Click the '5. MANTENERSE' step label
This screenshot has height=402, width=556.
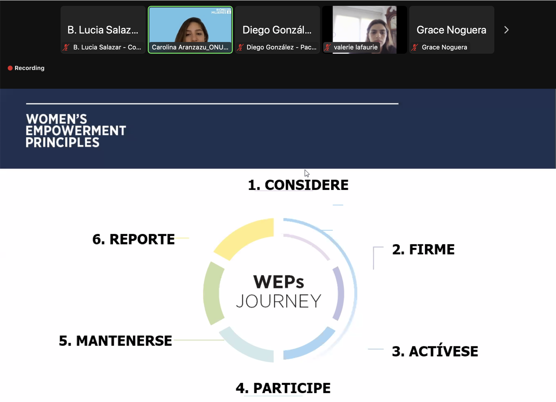[115, 341]
